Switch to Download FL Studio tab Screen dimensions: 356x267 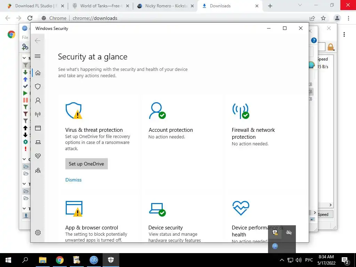(x=36, y=6)
